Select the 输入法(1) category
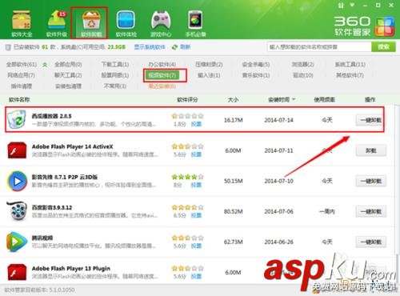The image size is (400, 296). coord(209,75)
